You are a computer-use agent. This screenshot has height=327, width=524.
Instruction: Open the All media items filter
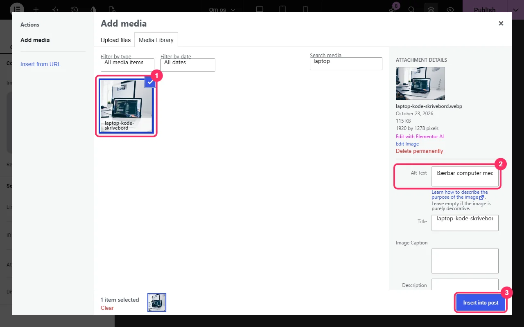[x=127, y=65]
